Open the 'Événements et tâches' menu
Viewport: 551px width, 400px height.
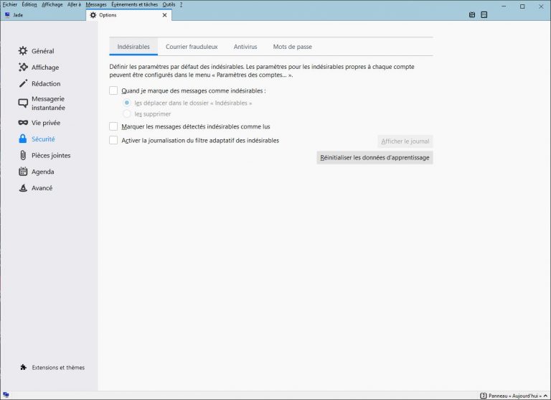coord(135,4)
